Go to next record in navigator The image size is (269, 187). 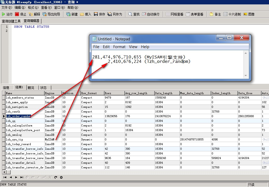pyautogui.click(x=16, y=177)
